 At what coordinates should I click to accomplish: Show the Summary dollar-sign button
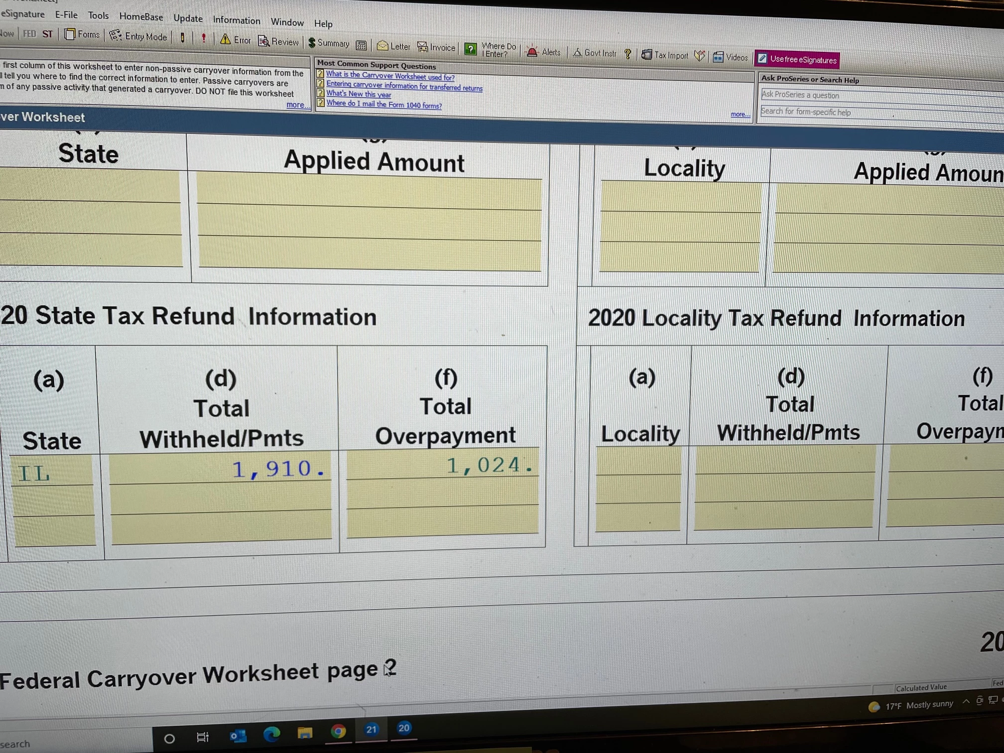[x=329, y=43]
